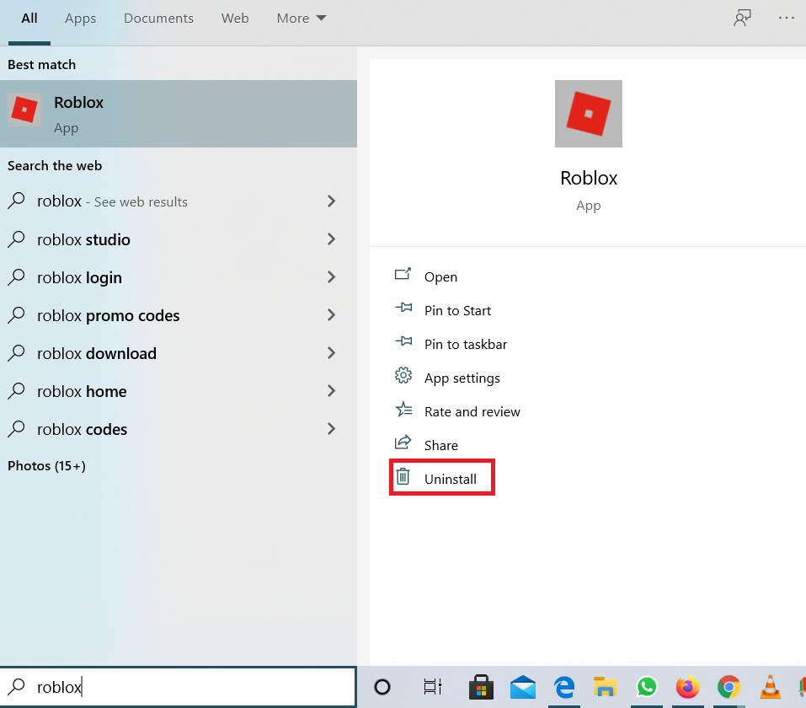Click the large Roblox logo in details pane

(x=589, y=114)
